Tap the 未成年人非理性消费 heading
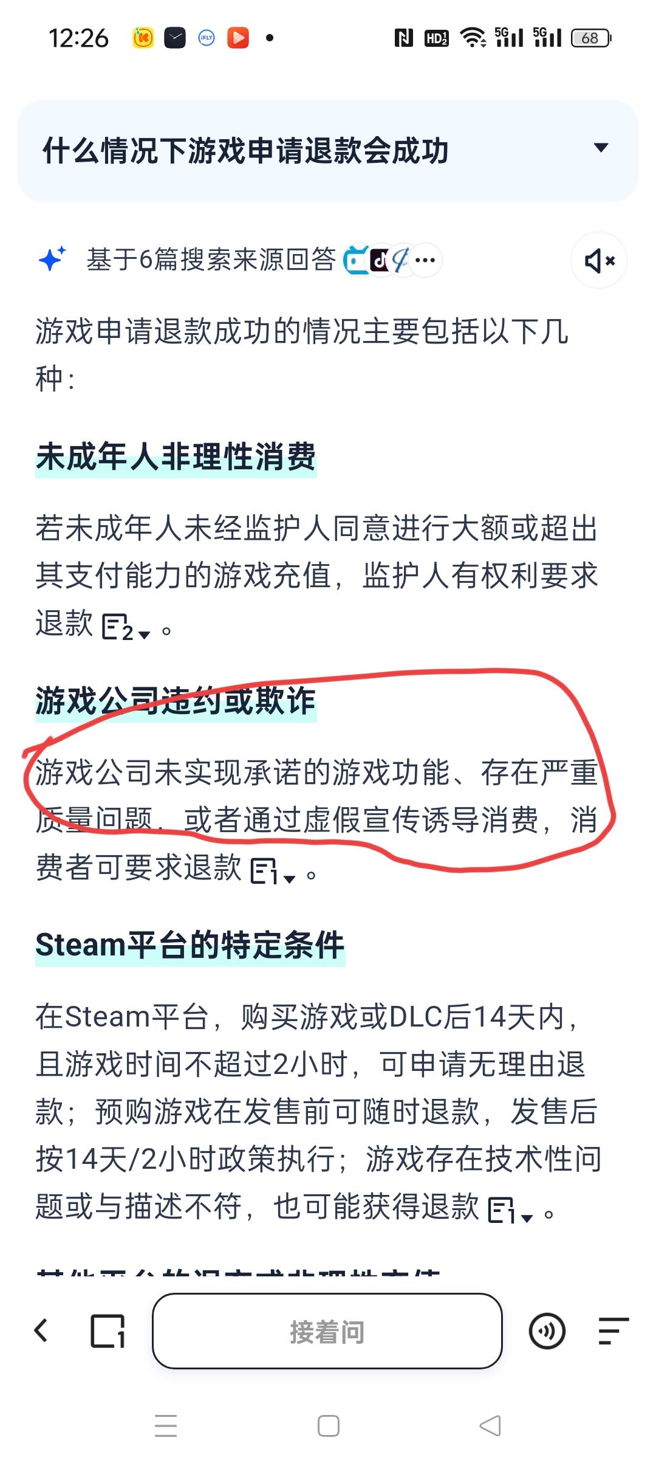This screenshot has height=1466, width=656. pyautogui.click(x=176, y=456)
